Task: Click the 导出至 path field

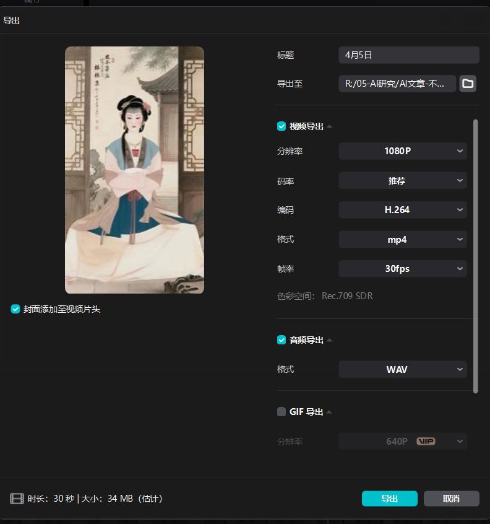Action: pos(397,84)
